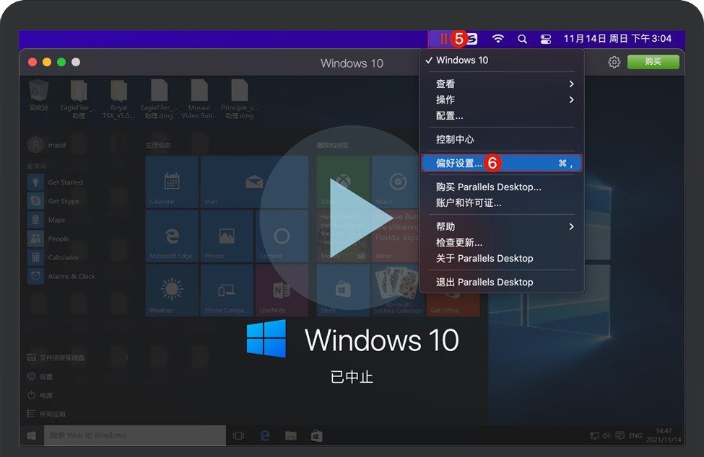This screenshot has width=704, height=457.
Task: Open Control Center in menu bar
Action: tap(546, 39)
